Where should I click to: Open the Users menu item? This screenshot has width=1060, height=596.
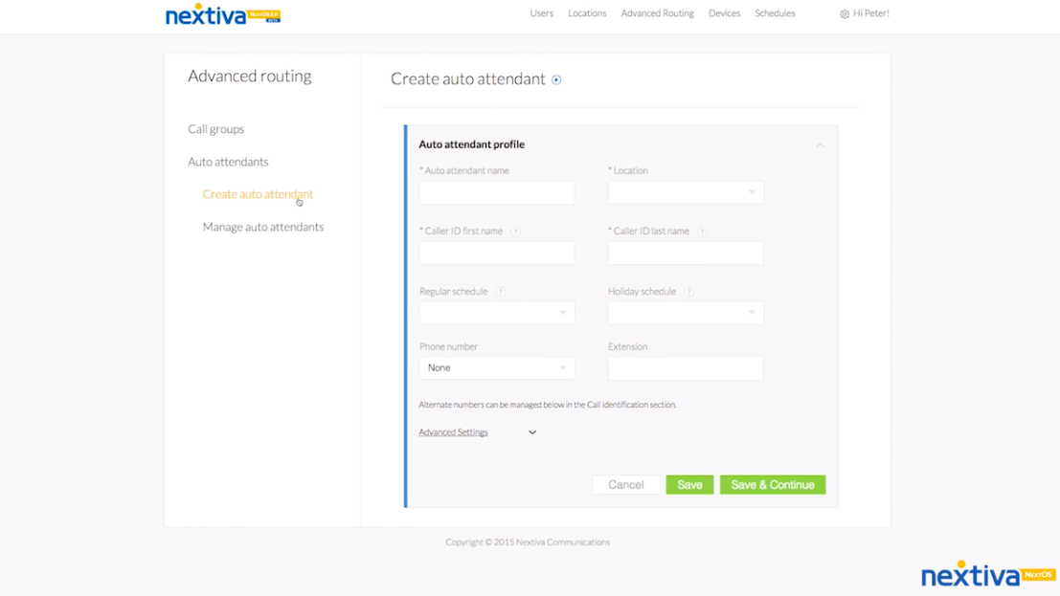(x=541, y=13)
